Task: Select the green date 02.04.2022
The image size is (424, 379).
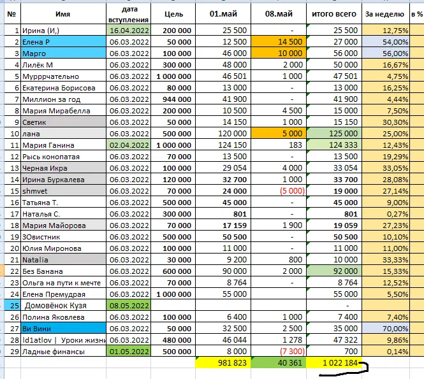Action: pyautogui.click(x=129, y=145)
